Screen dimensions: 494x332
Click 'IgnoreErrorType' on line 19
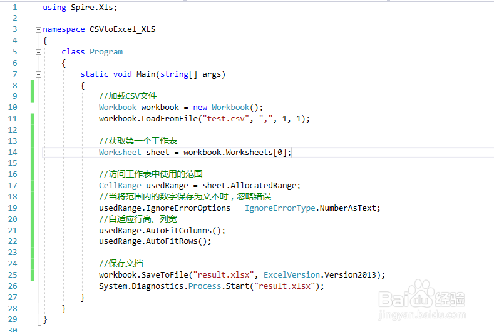click(x=280, y=208)
